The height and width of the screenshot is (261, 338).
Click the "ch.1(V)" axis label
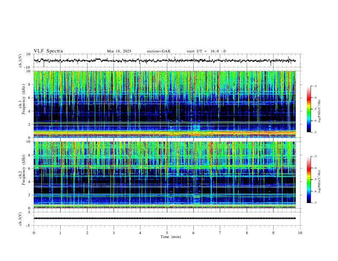click(20, 61)
